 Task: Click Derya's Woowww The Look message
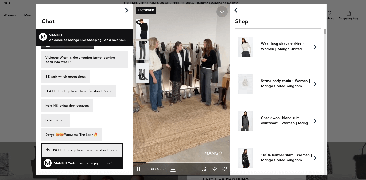coord(71,134)
